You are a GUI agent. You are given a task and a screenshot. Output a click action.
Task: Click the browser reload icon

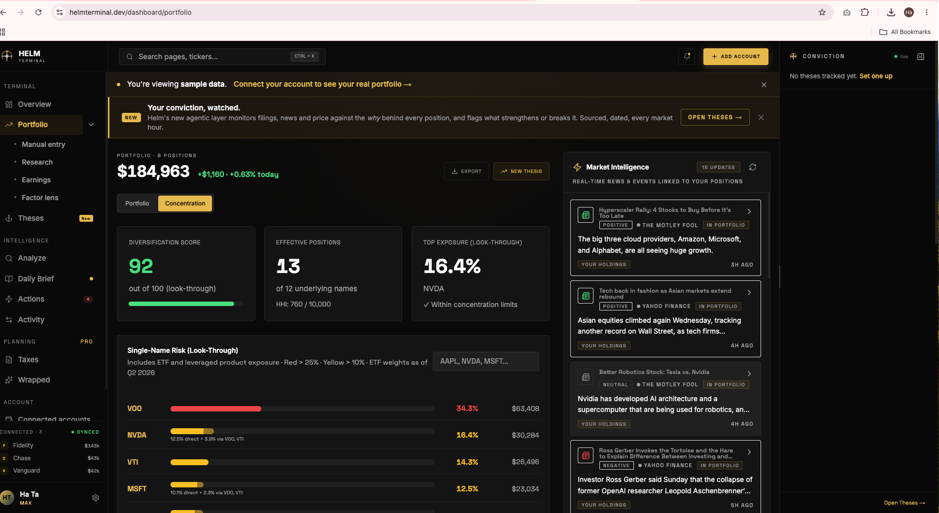[38, 12]
